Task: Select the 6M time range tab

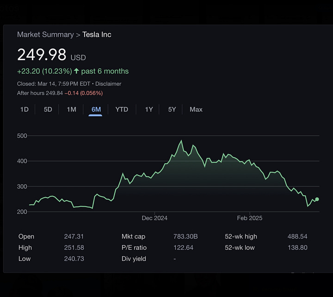Action: [96, 110]
